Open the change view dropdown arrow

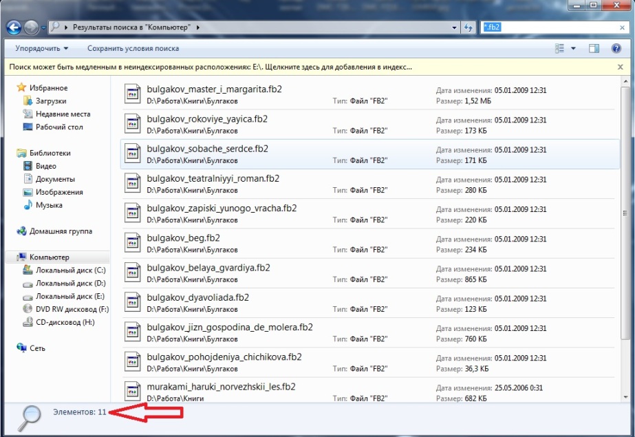(x=574, y=48)
